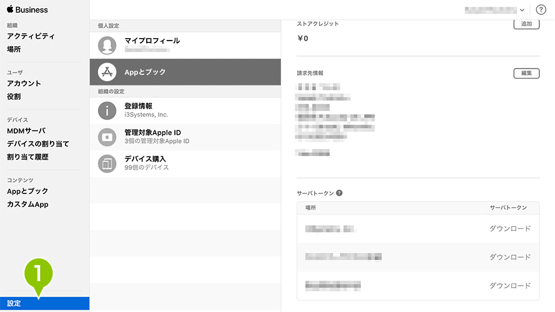This screenshot has height=312, width=555.
Task: Click the My Profile avatar icon
Action: pyautogui.click(x=107, y=46)
